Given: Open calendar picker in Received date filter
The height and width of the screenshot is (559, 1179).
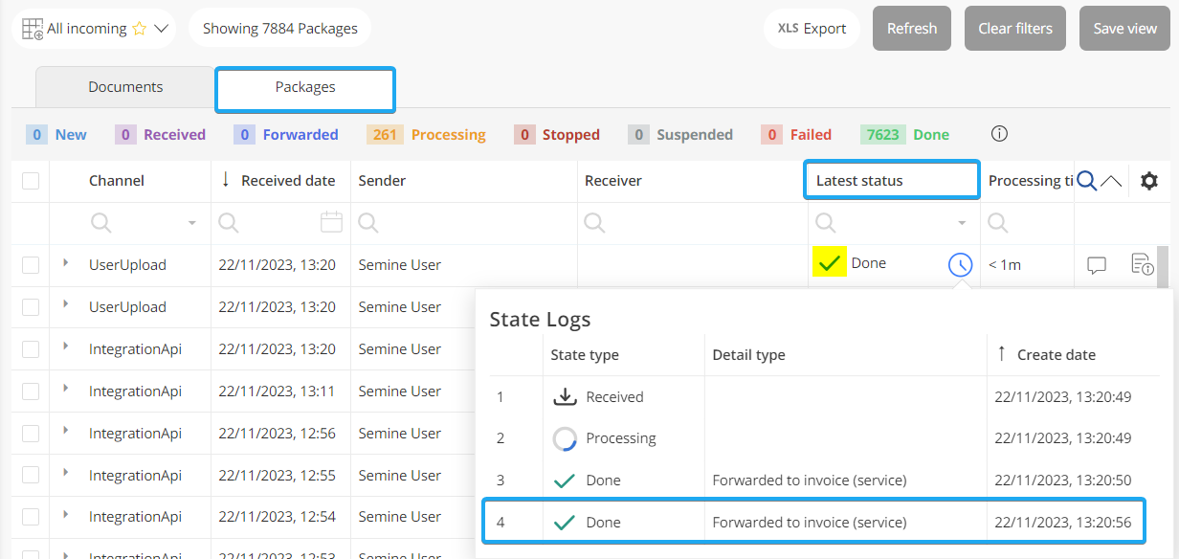Looking at the screenshot, I should pos(331,223).
